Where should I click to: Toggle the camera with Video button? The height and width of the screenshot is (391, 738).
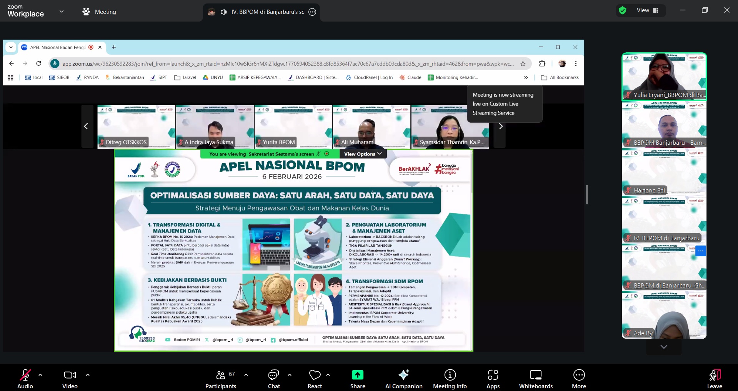point(70,379)
